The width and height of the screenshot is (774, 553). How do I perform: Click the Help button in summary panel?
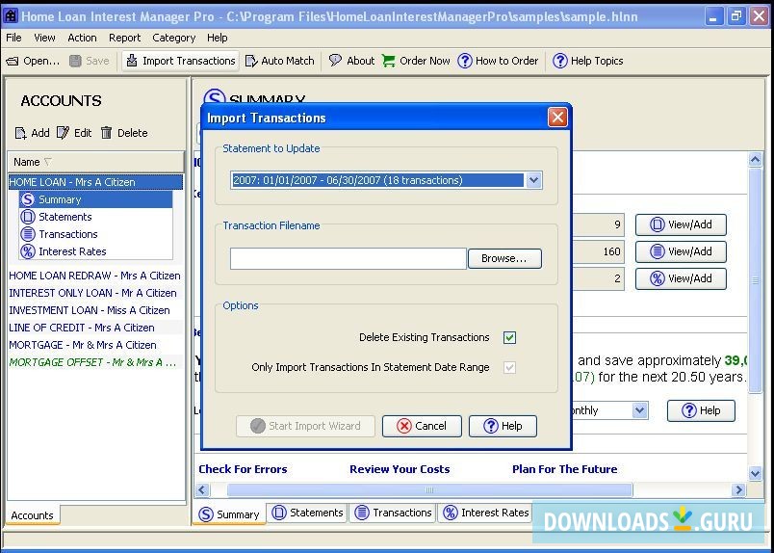701,410
